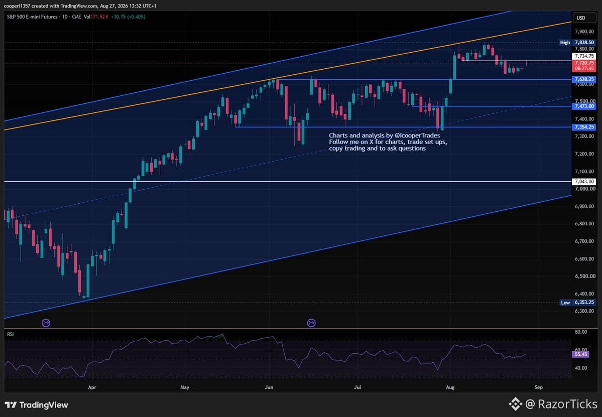Click the RSI 80.00 scale label

[581, 332]
